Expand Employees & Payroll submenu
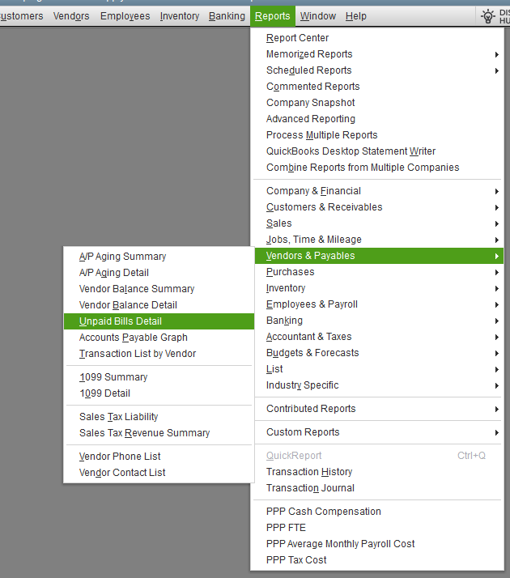Image resolution: width=510 pixels, height=578 pixels. point(377,304)
